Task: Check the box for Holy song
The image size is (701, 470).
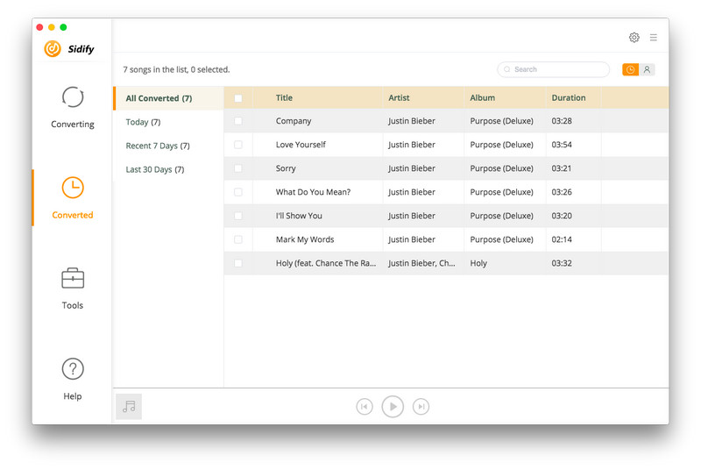Action: point(238,263)
